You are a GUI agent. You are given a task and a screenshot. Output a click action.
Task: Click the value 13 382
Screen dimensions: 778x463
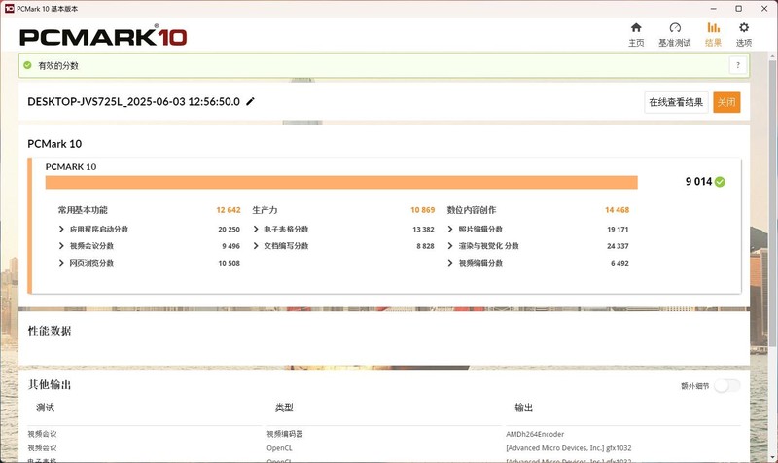(423, 230)
